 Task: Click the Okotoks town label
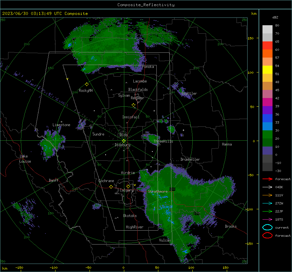click(x=130, y=216)
